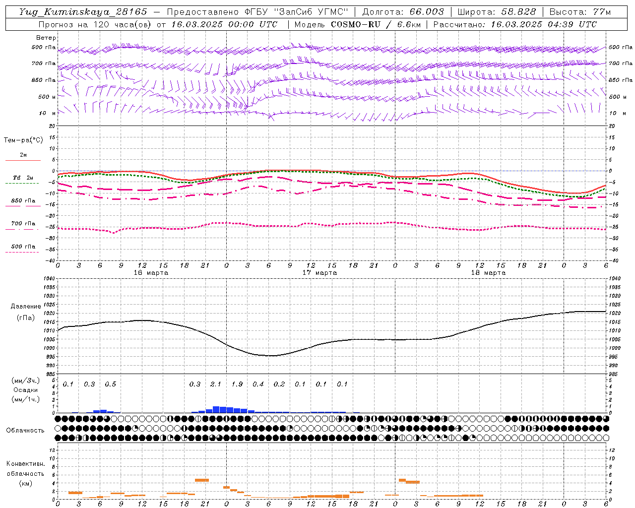Image resolution: width=635 pixels, height=508 pixels.
Task: Click the 1.9 precipitation amount
Action: tap(237, 384)
